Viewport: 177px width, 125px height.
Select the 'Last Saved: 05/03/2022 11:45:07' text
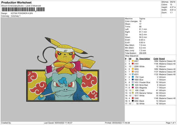[58, 123]
